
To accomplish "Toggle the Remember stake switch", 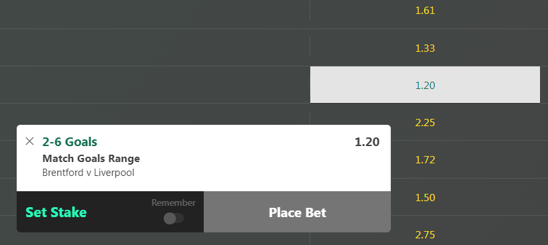I will click(x=174, y=218).
